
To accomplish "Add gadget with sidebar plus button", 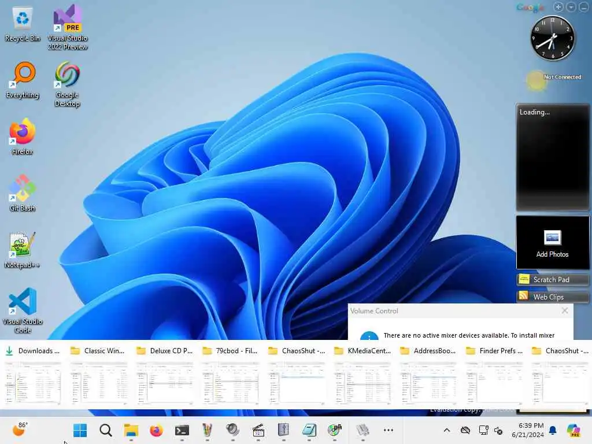I will [558, 7].
